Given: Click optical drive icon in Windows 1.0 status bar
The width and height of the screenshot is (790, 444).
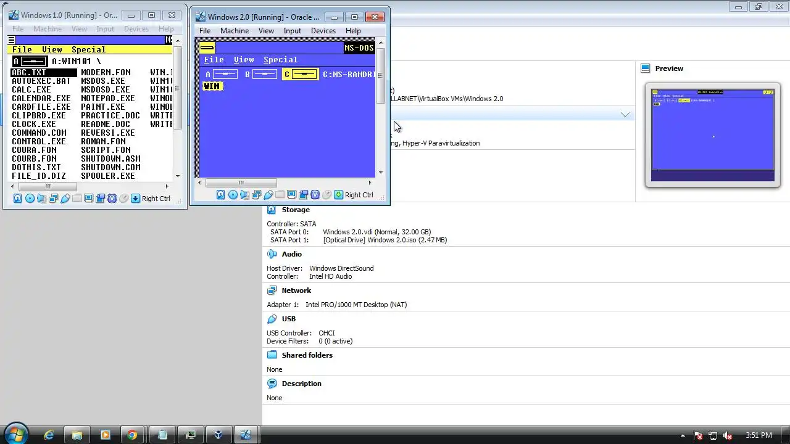Looking at the screenshot, I should (30, 199).
